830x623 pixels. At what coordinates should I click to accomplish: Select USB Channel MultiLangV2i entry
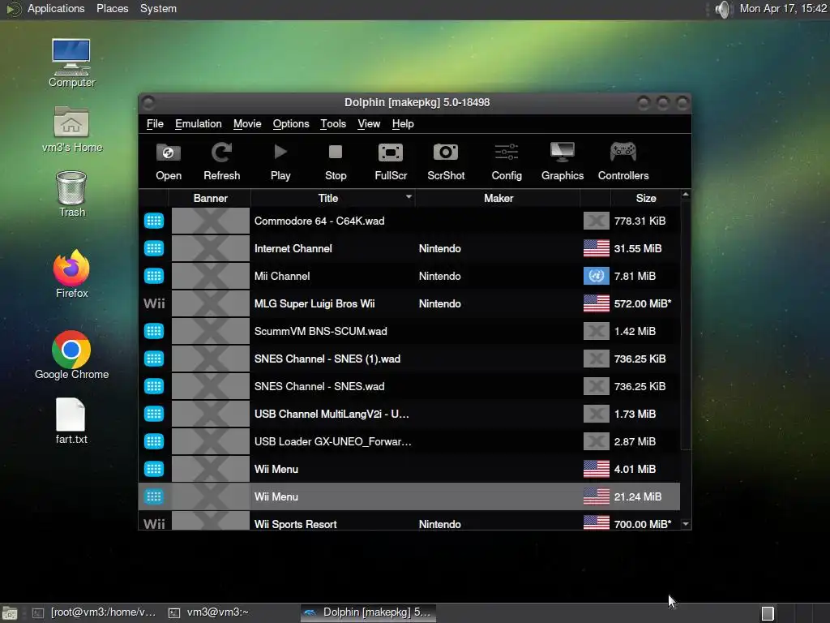pyautogui.click(x=409, y=414)
